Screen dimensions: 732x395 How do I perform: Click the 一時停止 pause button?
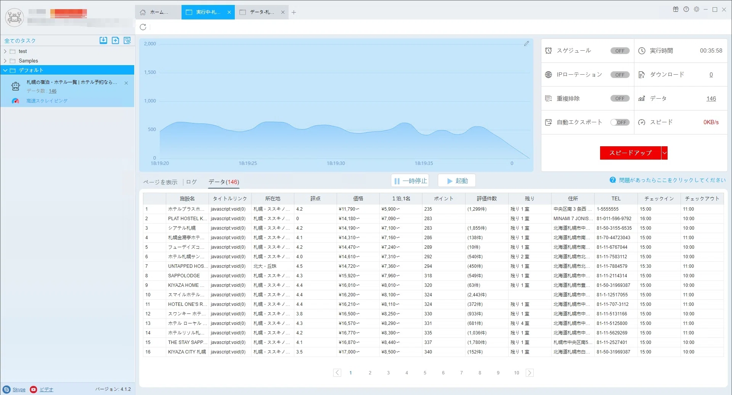point(410,181)
